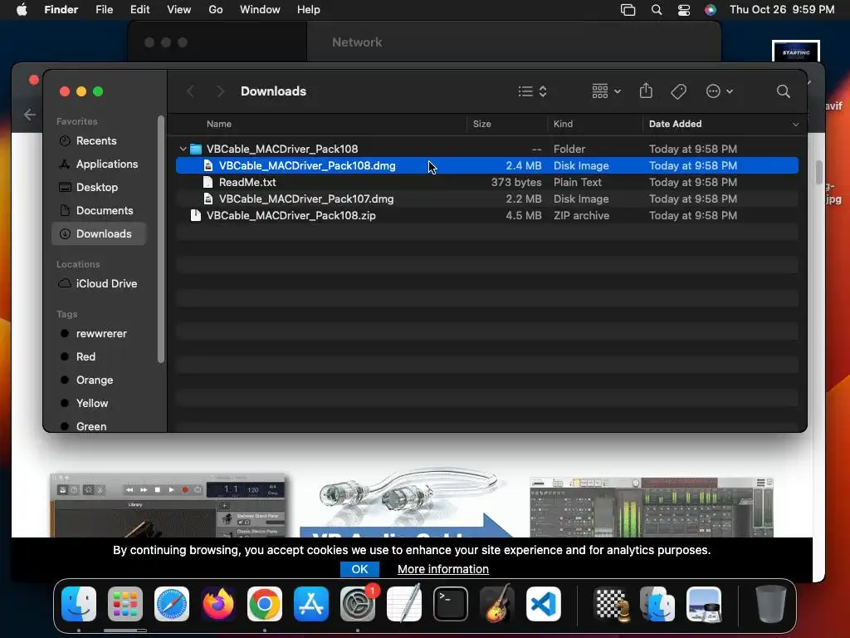
Task: Open the Edit menu
Action: (x=139, y=10)
